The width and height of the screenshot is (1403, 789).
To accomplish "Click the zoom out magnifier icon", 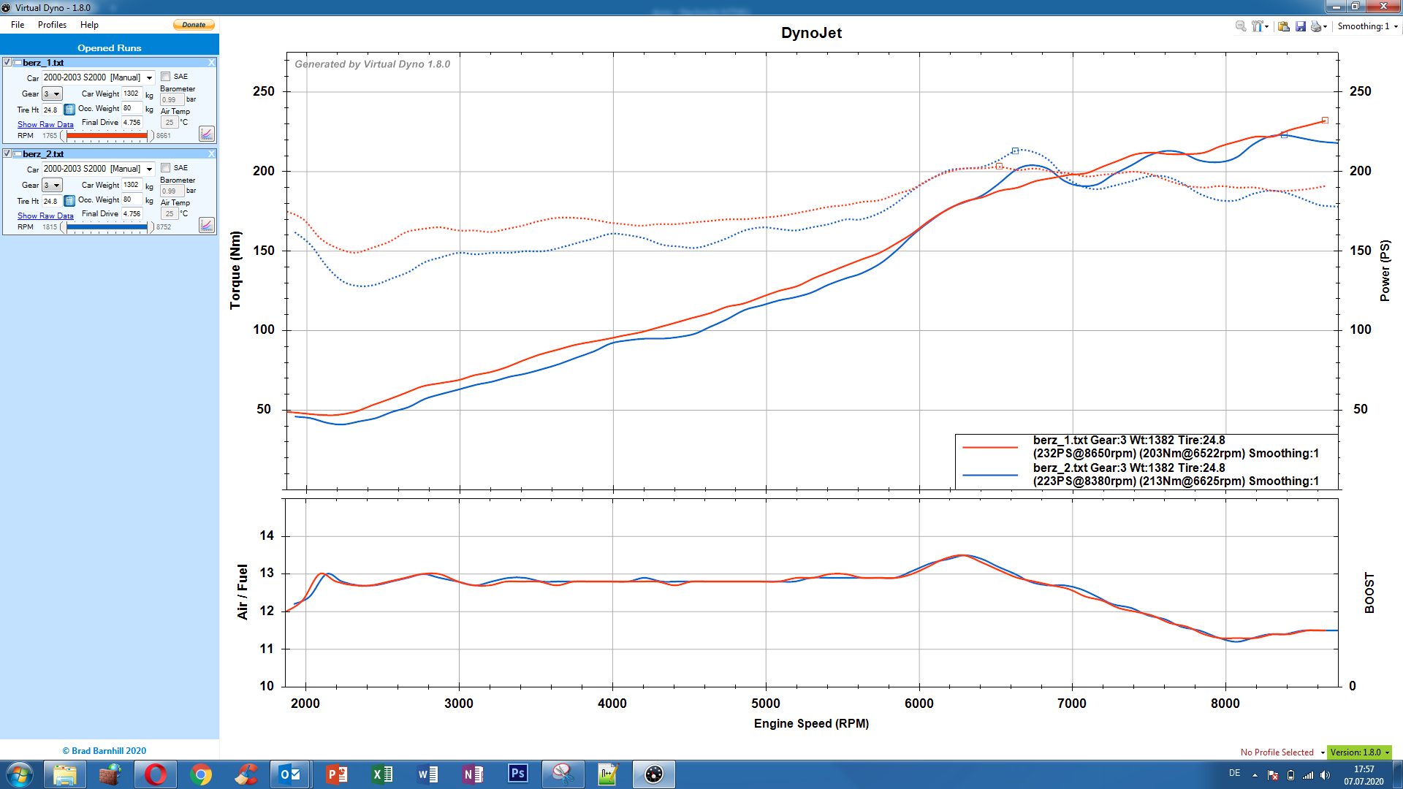I will coord(1240,26).
